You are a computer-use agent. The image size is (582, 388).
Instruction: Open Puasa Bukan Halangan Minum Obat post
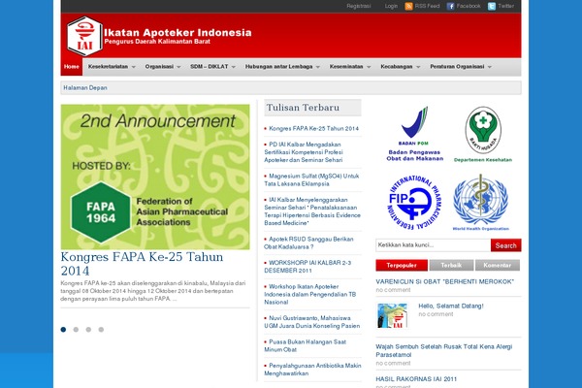306,345
